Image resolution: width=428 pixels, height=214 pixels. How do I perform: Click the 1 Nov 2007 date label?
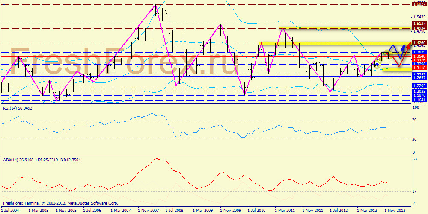point(149,211)
